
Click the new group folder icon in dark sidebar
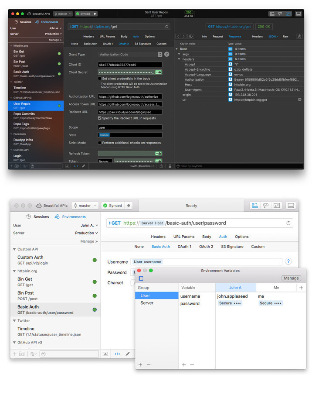point(17,166)
